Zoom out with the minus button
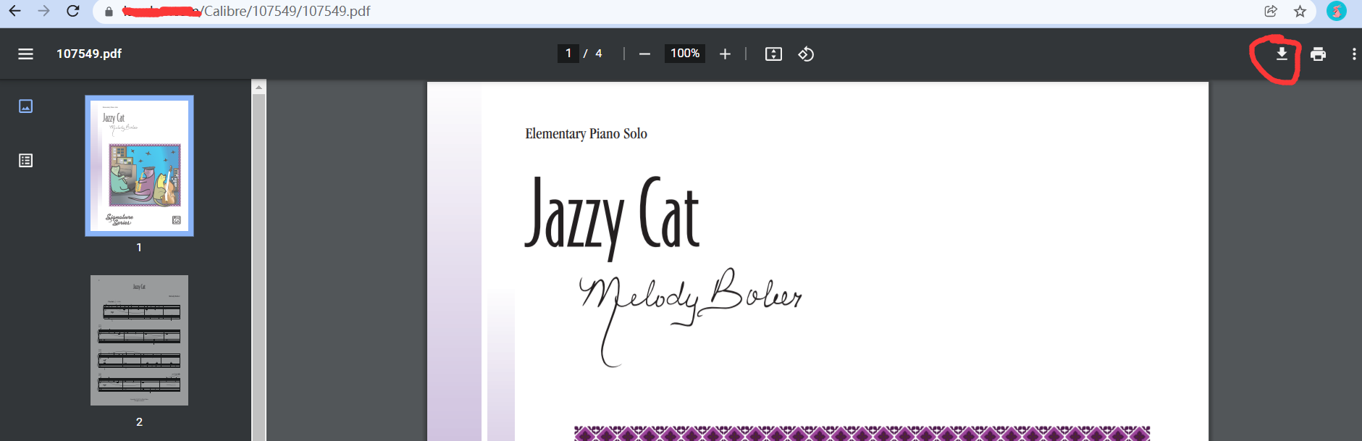 pos(644,54)
